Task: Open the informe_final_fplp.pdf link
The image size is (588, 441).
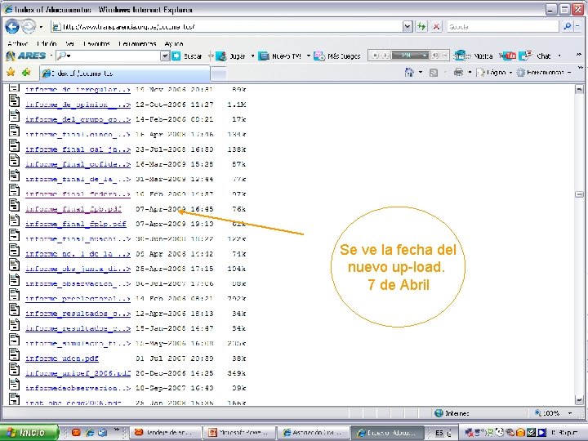Action: (x=75, y=224)
